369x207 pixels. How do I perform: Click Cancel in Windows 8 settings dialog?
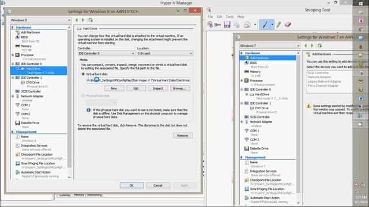[x=158, y=185]
